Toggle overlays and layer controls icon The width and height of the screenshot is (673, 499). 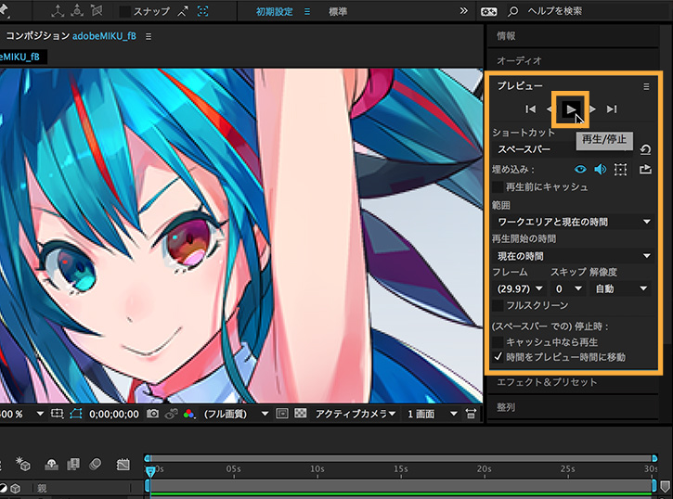(x=620, y=170)
